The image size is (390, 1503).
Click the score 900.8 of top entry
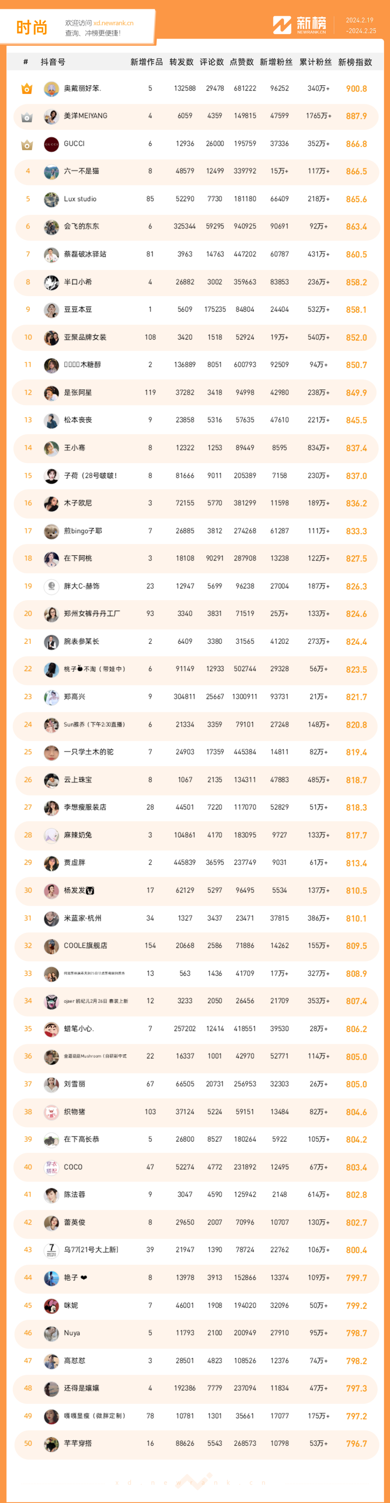click(x=356, y=89)
